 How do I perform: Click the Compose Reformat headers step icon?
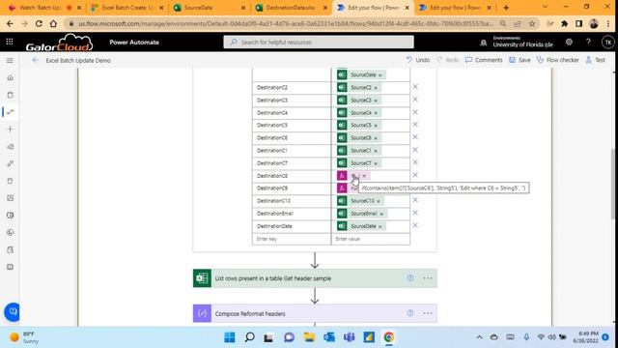pyautogui.click(x=202, y=313)
